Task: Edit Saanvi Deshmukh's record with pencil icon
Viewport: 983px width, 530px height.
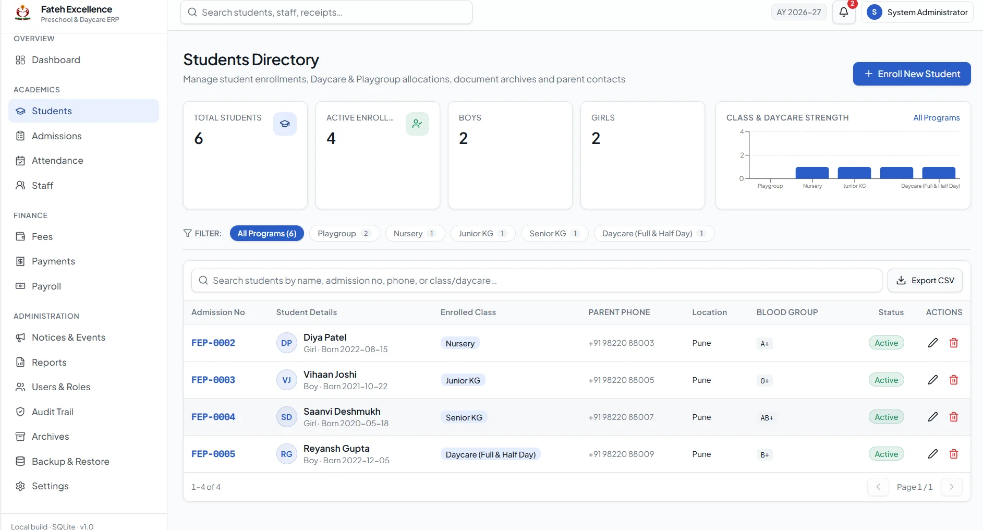Action: click(x=933, y=417)
